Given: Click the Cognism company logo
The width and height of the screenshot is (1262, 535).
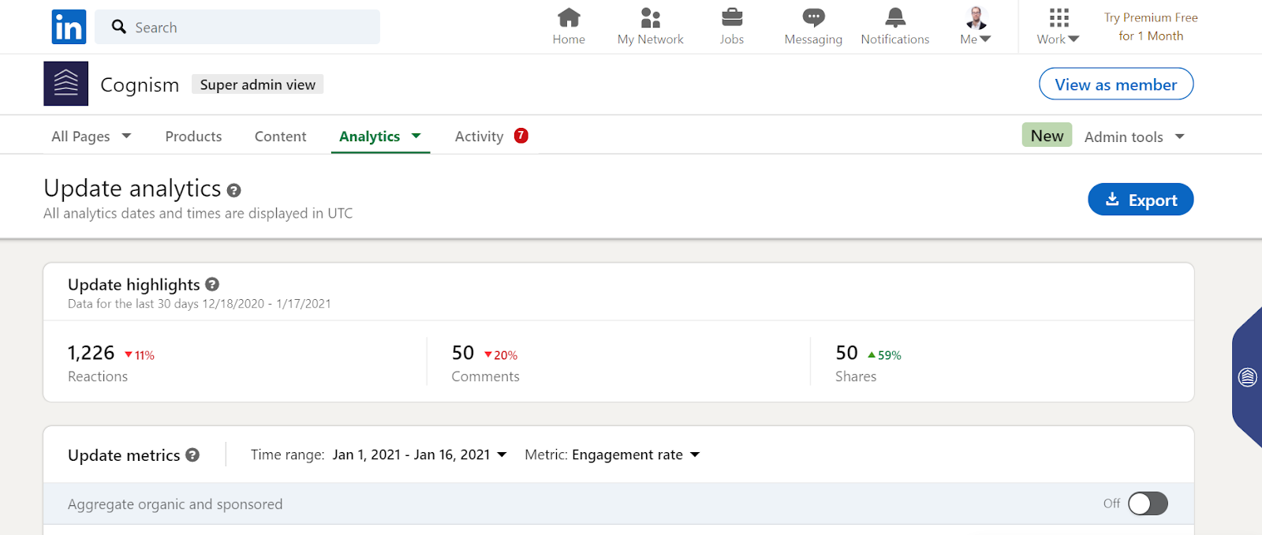Looking at the screenshot, I should [65, 84].
